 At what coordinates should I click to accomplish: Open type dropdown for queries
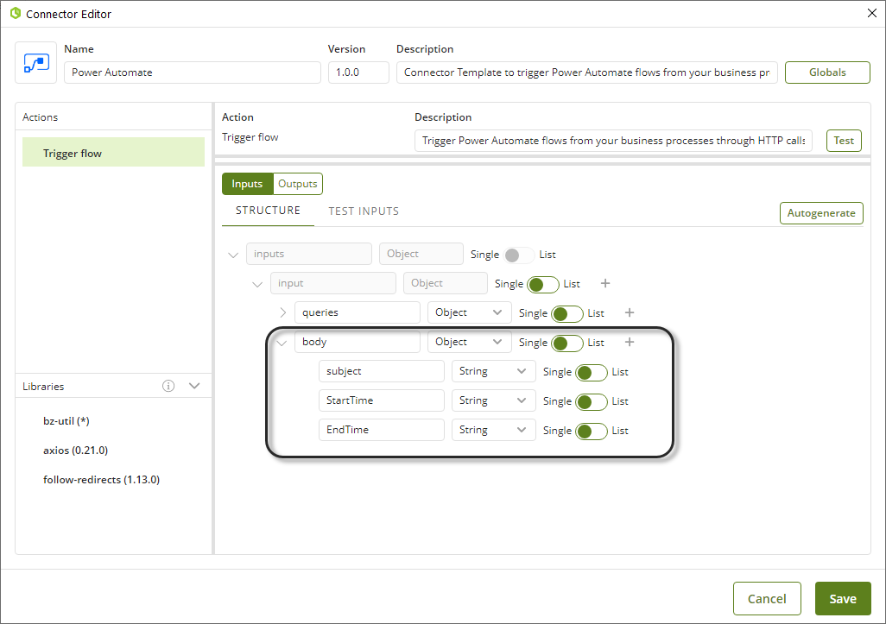pyautogui.click(x=469, y=312)
